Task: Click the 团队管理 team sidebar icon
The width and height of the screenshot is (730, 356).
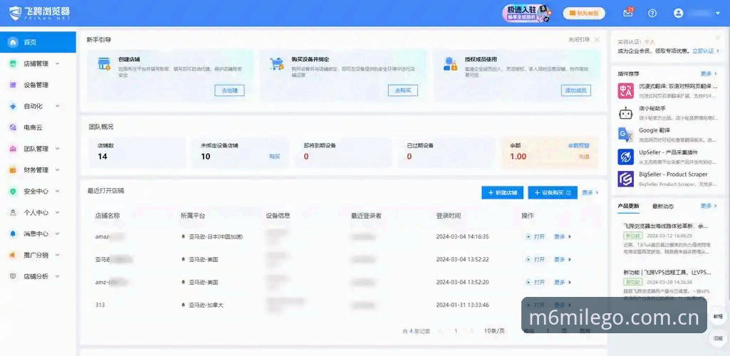Action: (14, 148)
